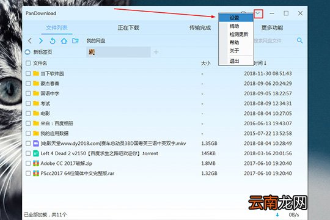
Task: Click the Adobe CC 2017 zip archive icon
Action: [36, 163]
